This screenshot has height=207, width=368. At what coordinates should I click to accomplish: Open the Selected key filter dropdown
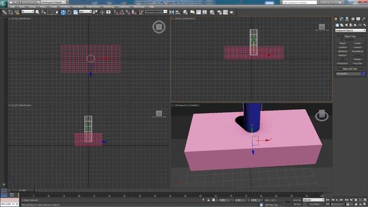tap(313, 200)
